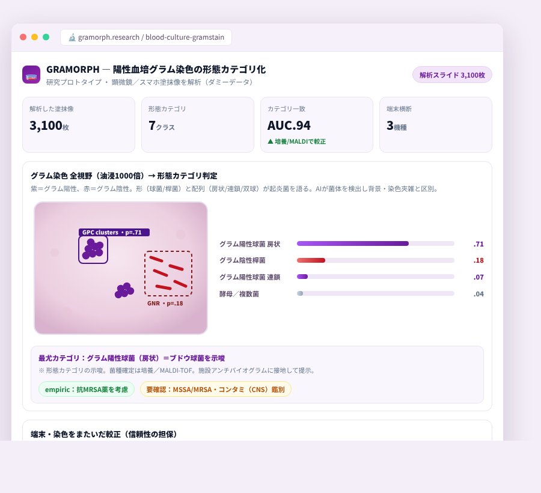Click the yellow window minimize button
The image size is (541, 493).
click(34, 37)
